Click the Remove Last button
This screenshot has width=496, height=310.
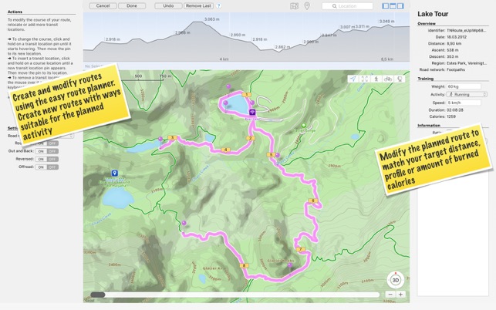click(198, 5)
